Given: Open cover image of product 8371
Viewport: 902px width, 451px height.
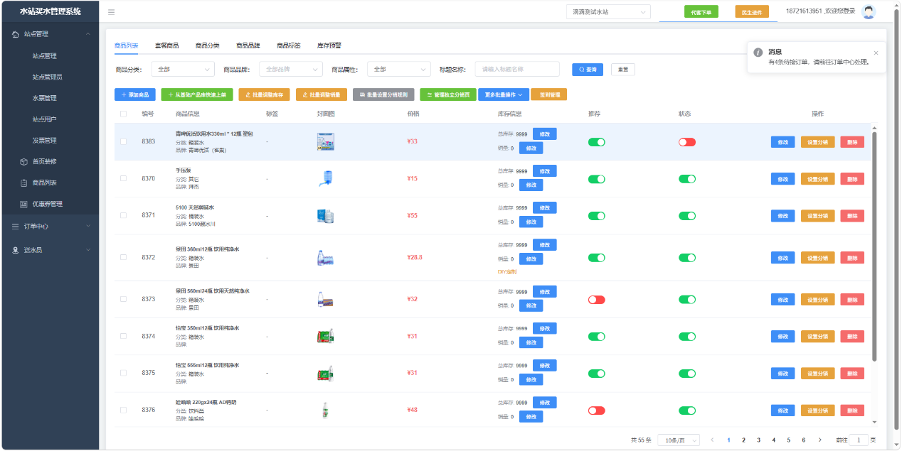Looking at the screenshot, I should pyautogui.click(x=325, y=216).
